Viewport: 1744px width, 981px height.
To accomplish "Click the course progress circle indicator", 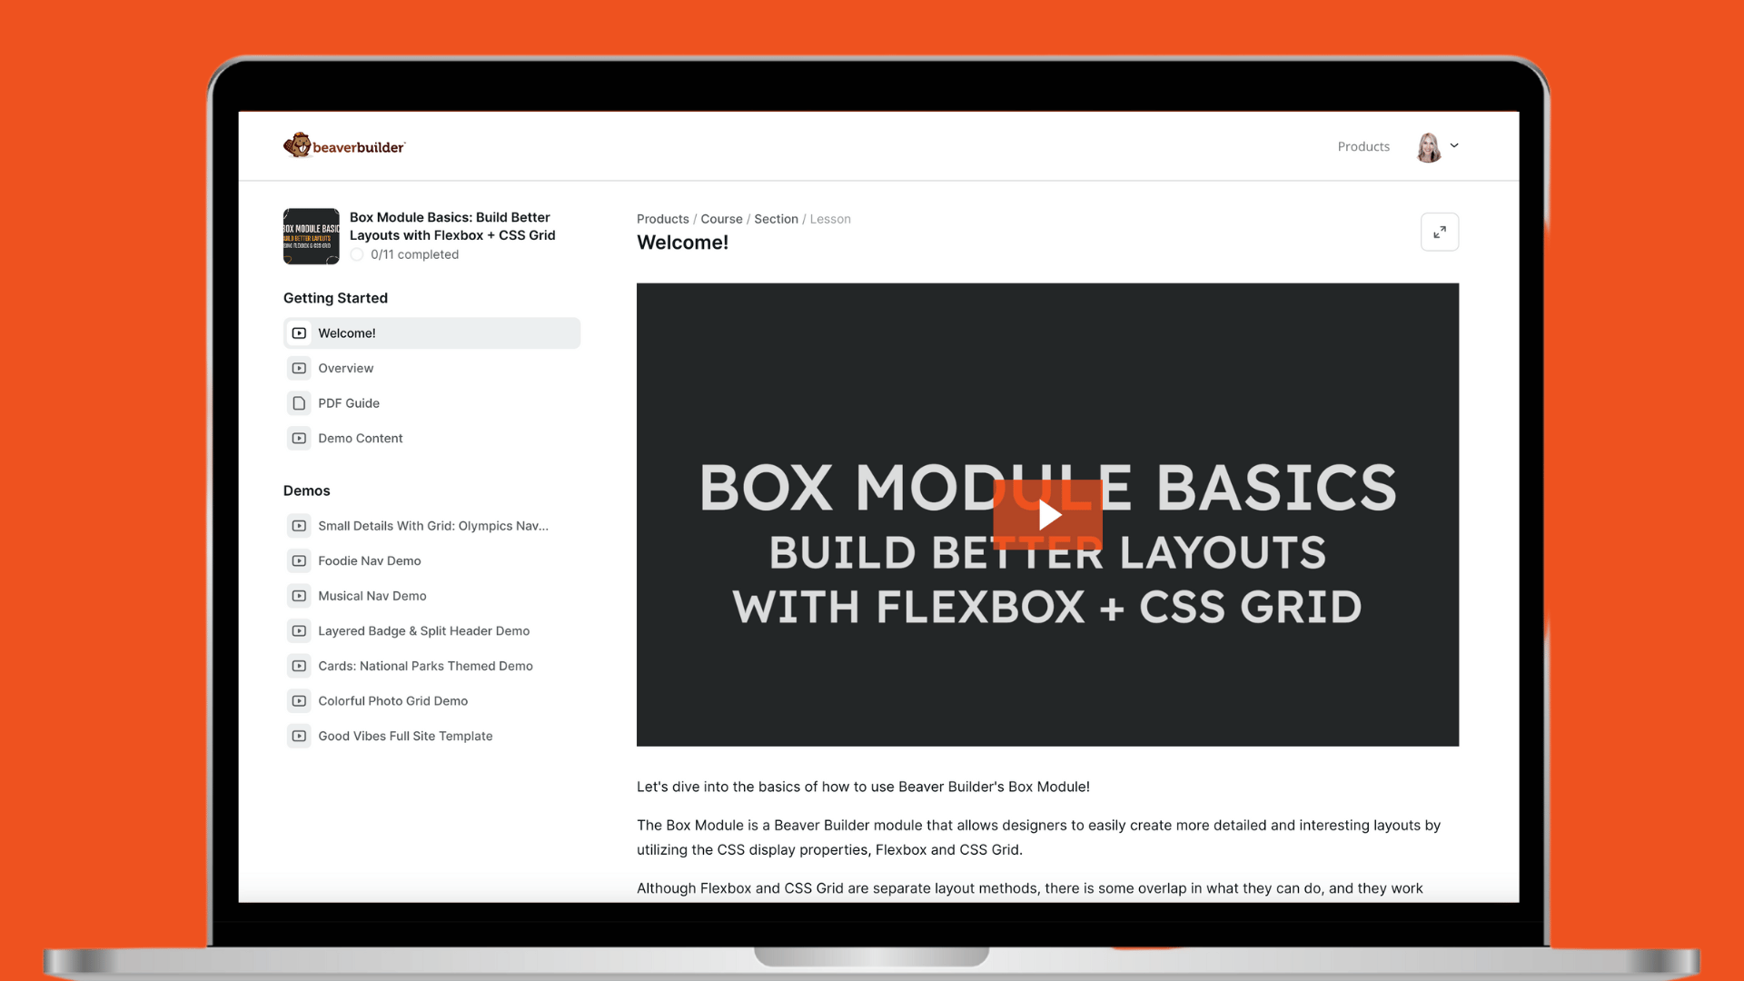I will click(357, 254).
